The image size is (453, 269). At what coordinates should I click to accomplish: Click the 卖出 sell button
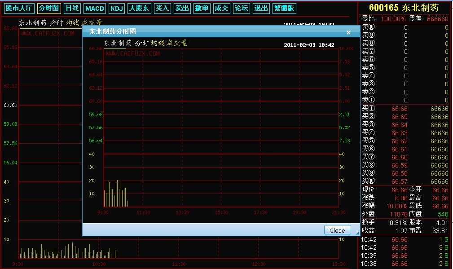coord(182,8)
